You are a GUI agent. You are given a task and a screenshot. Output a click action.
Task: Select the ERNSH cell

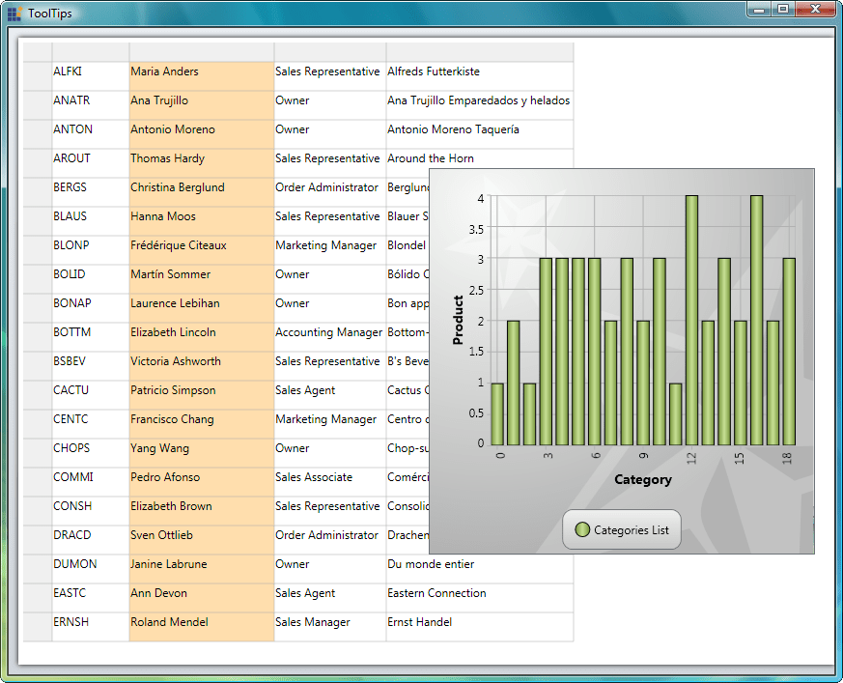(x=91, y=628)
